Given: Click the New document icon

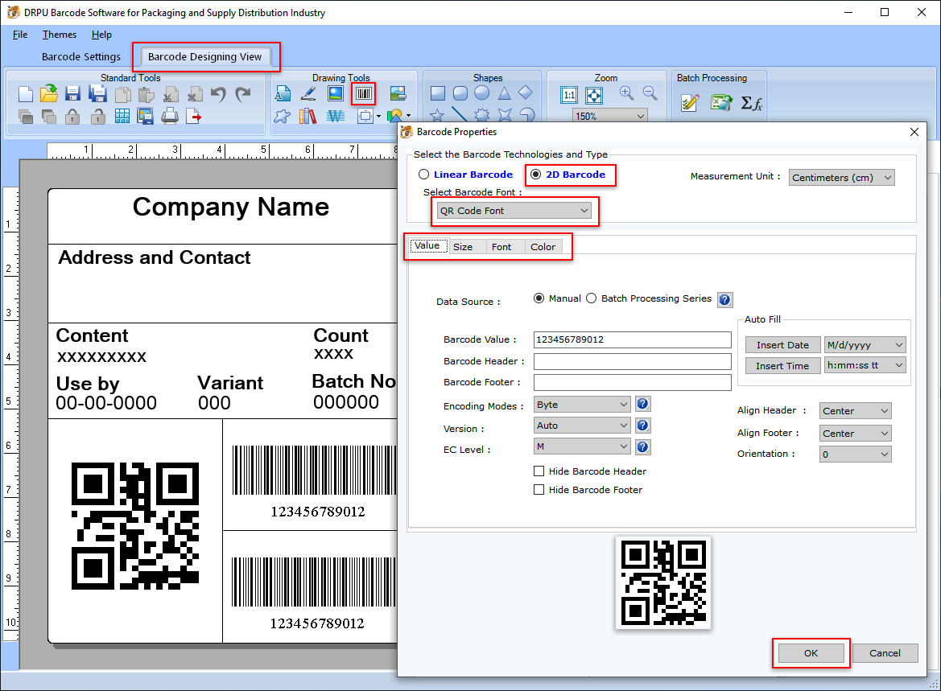Looking at the screenshot, I should click(x=25, y=94).
